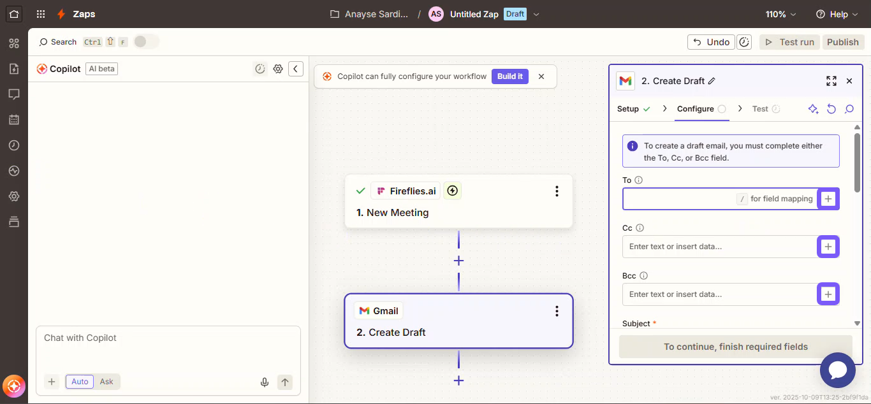Image resolution: width=871 pixels, height=404 pixels.
Task: Open Gmail step three-dot menu
Action: 557,311
